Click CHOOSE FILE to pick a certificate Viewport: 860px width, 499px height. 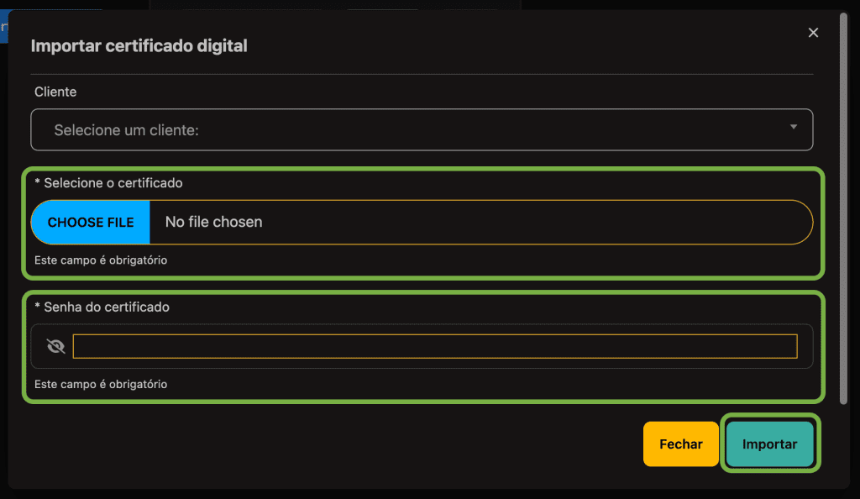[90, 222]
